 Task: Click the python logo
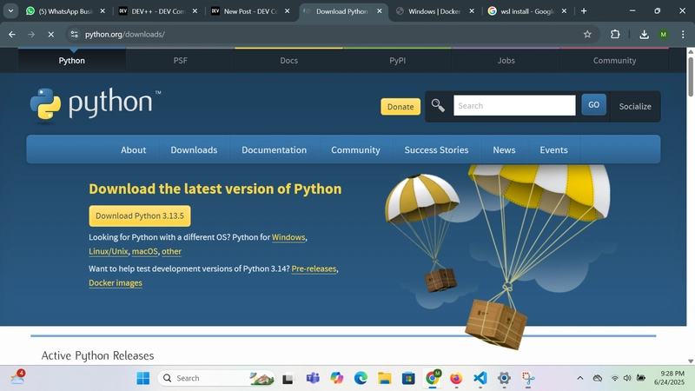(x=96, y=104)
